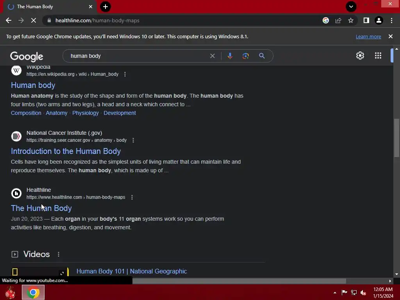Viewport: 400px width, 300px height.
Task: Open Google apps grid
Action: click(378, 55)
